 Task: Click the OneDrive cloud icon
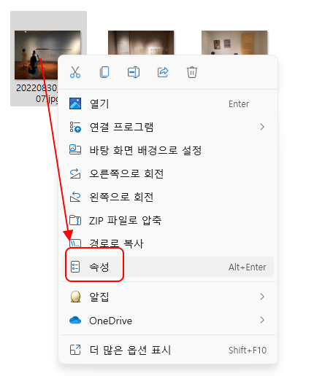coord(75,320)
